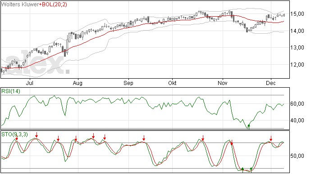This screenshot has width=311, height=174.
Task: Click the Aug month label
Action: click(x=78, y=83)
